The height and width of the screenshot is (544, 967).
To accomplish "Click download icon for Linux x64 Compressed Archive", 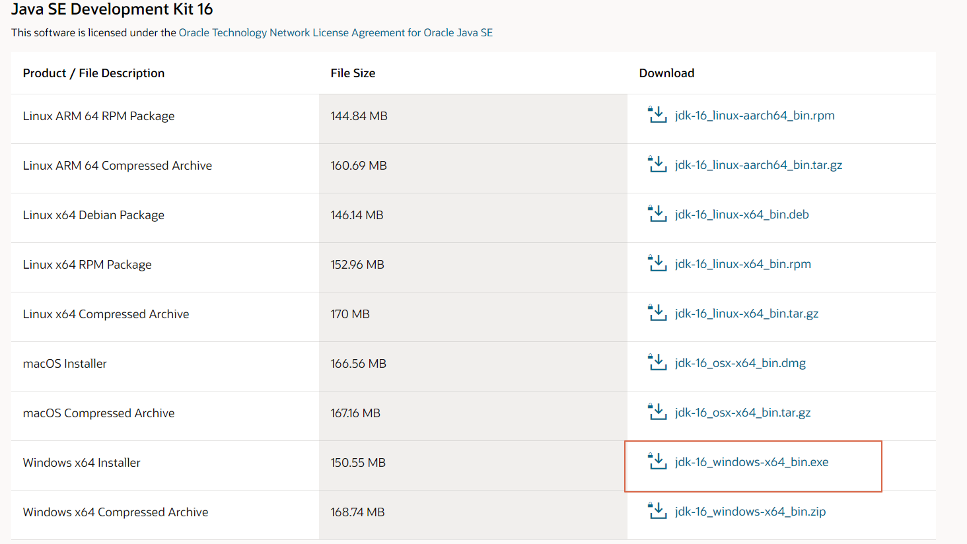I will (657, 313).
